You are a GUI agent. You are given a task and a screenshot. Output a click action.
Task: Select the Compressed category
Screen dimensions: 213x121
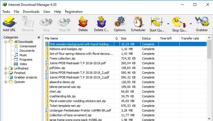pos(28,46)
